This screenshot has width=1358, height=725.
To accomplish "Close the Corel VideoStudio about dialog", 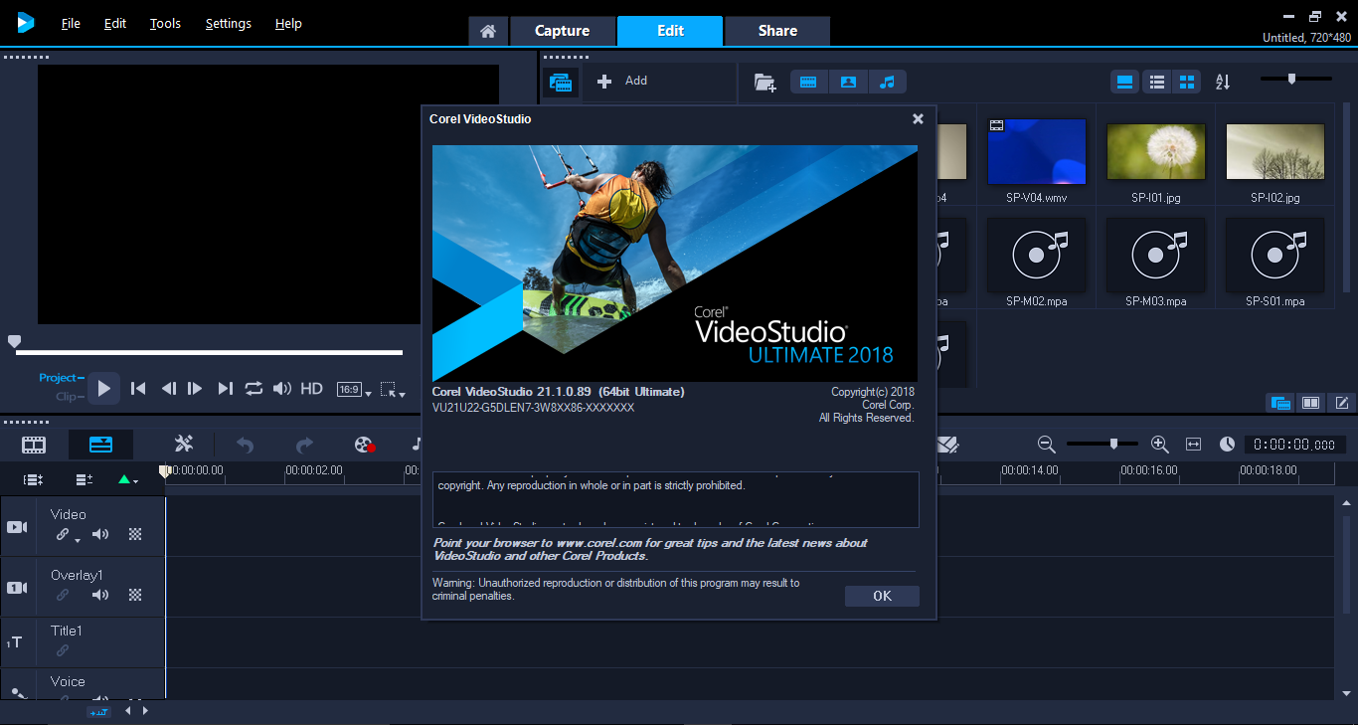I will (918, 119).
